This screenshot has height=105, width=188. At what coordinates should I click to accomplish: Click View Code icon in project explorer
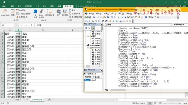pyautogui.click(x=86, y=28)
